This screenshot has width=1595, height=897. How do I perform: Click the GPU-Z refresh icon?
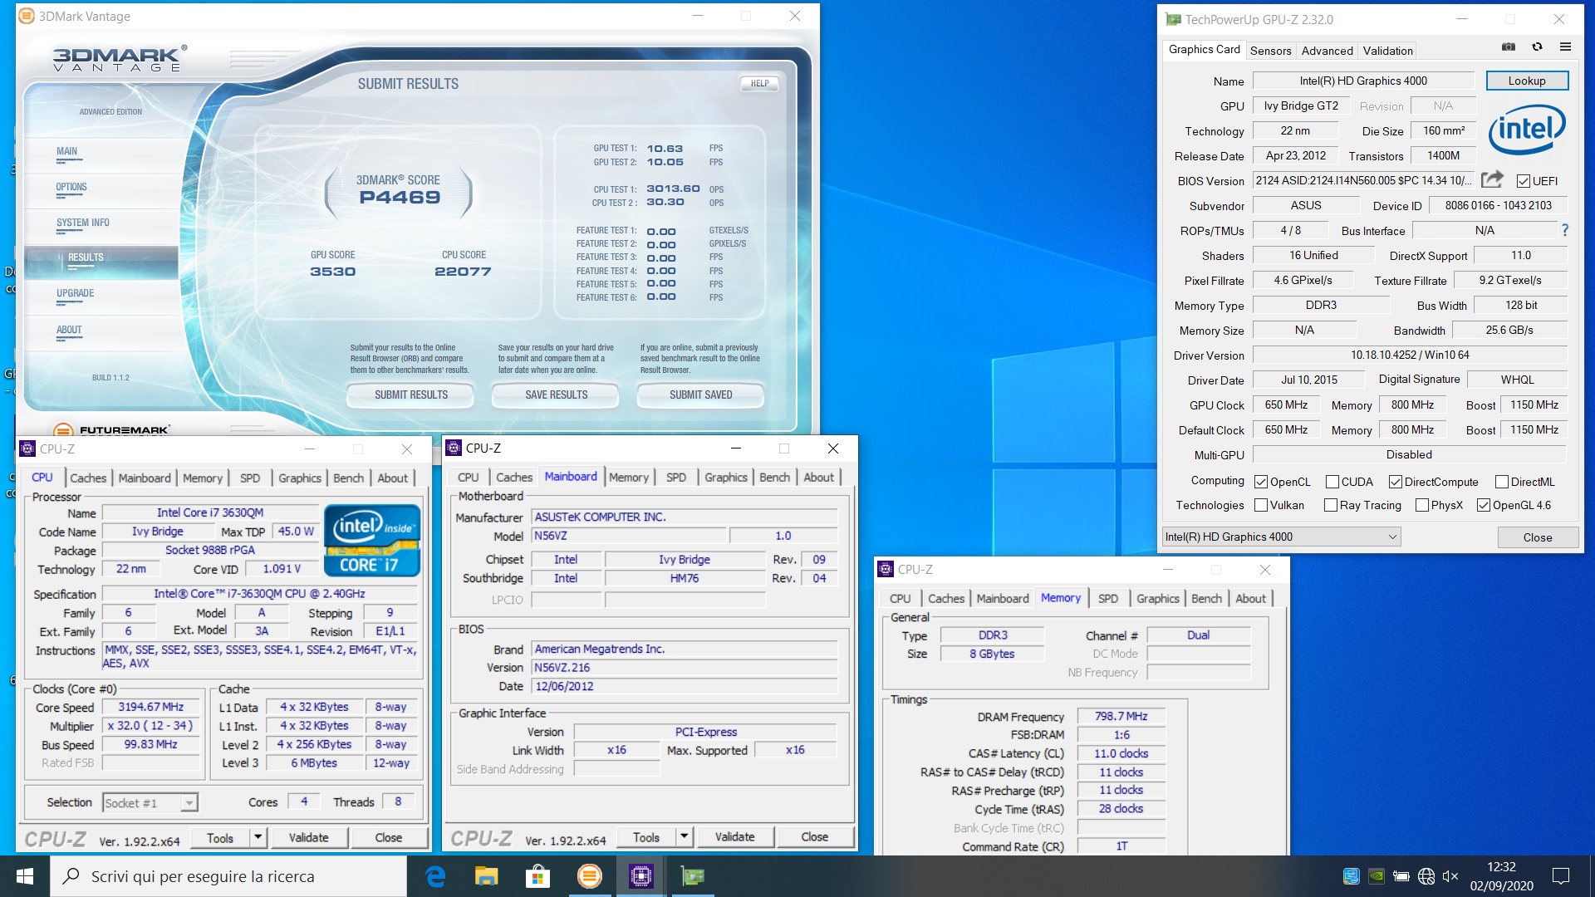click(x=1537, y=47)
